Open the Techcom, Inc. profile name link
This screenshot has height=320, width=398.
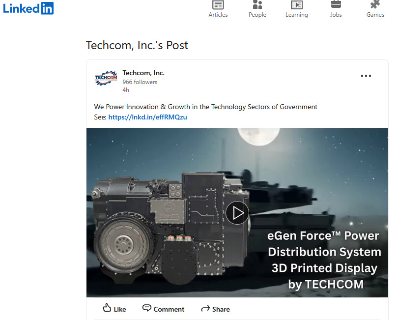click(143, 73)
